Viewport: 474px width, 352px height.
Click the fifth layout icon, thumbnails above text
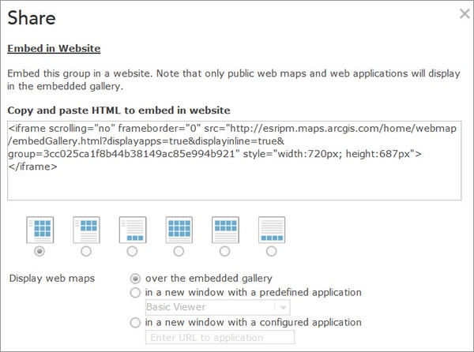(225, 228)
